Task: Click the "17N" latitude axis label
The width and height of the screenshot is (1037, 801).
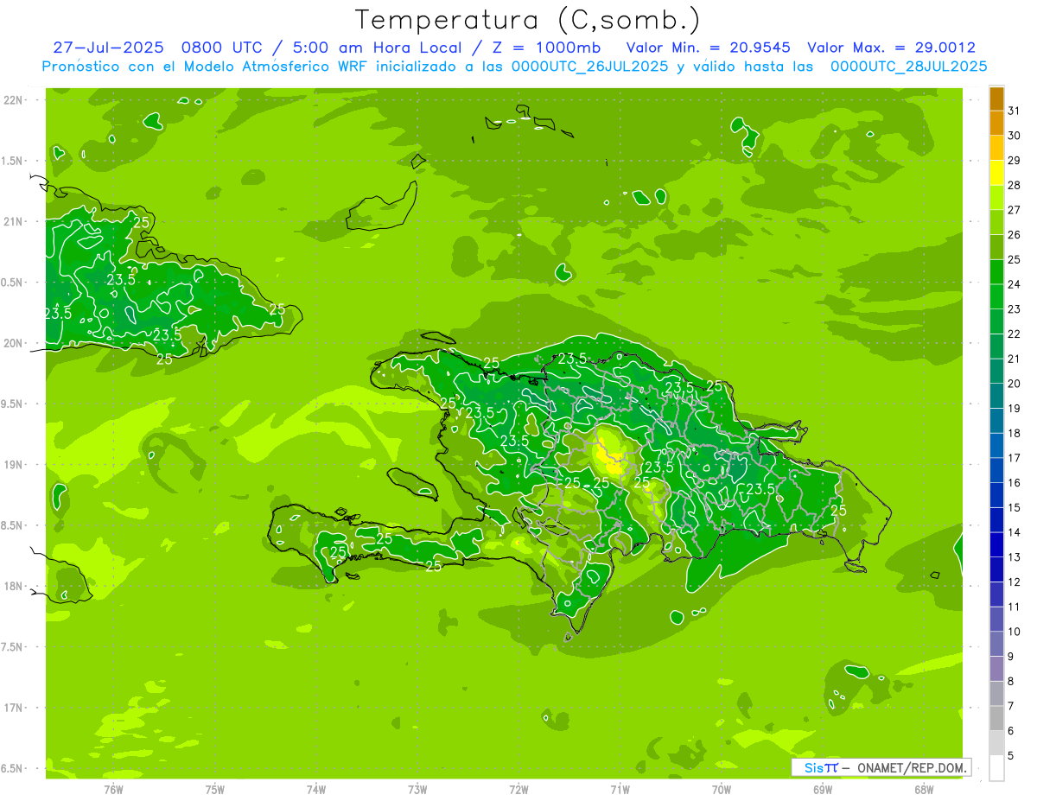Action: (14, 708)
